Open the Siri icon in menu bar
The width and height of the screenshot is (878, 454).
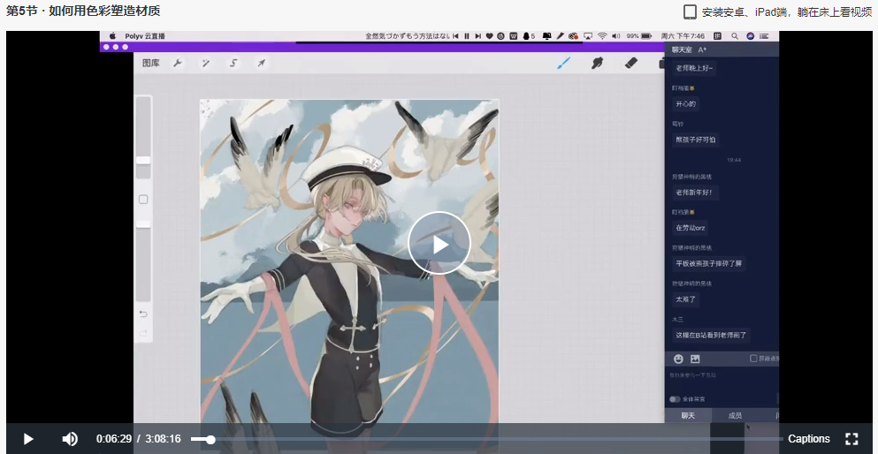click(751, 36)
